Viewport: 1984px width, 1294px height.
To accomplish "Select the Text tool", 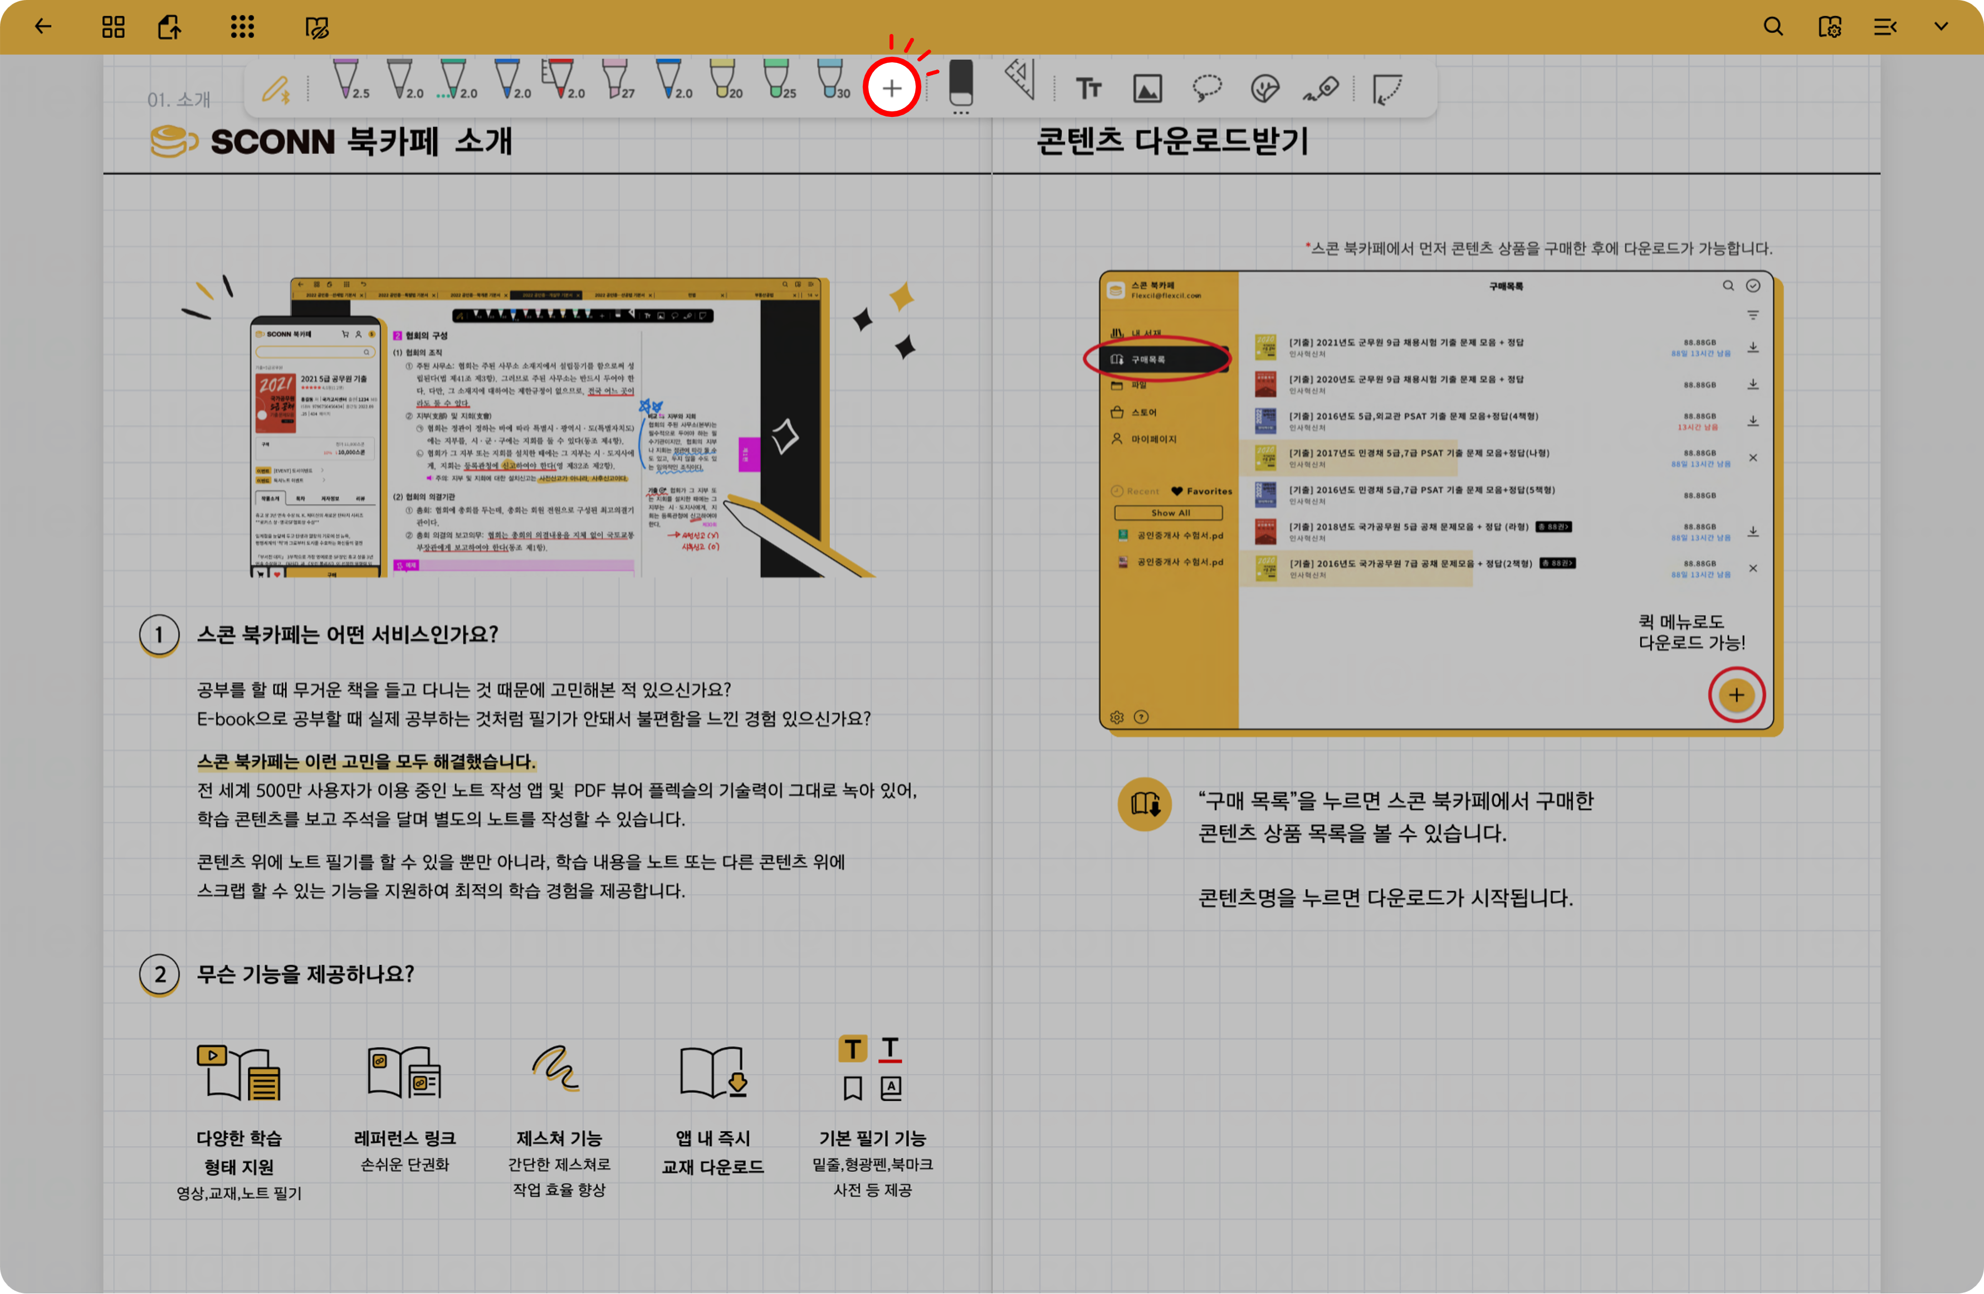I will click(1089, 89).
